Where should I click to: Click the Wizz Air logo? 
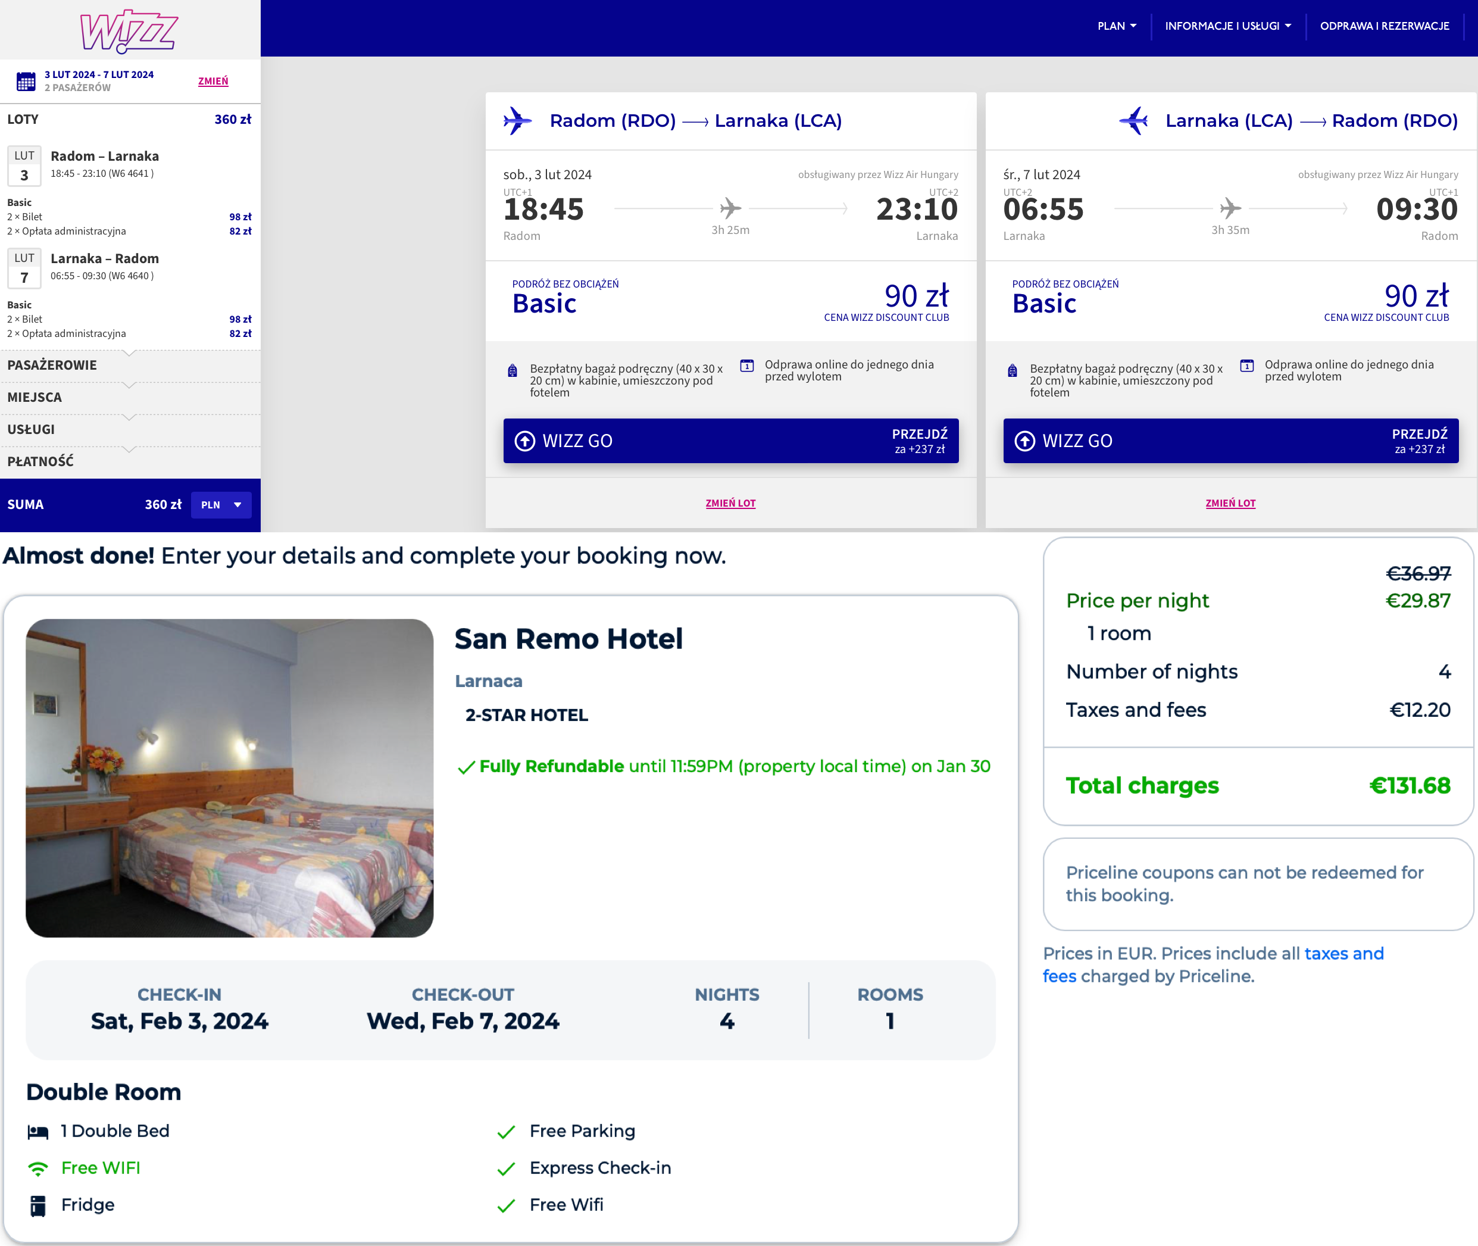pos(129,30)
